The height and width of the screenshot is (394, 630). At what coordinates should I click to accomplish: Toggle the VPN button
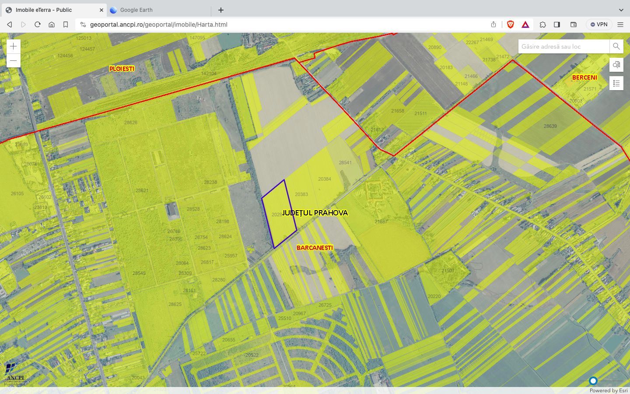coord(599,25)
